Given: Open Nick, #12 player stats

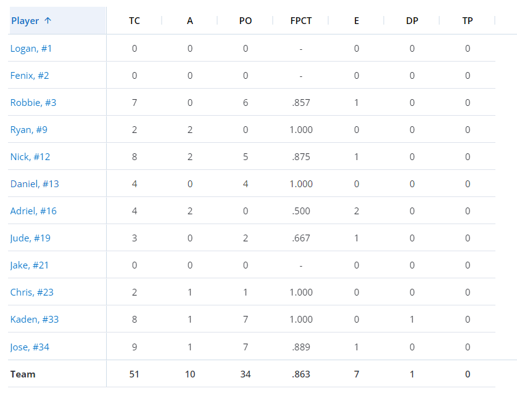Looking at the screenshot, I should 30,156.
